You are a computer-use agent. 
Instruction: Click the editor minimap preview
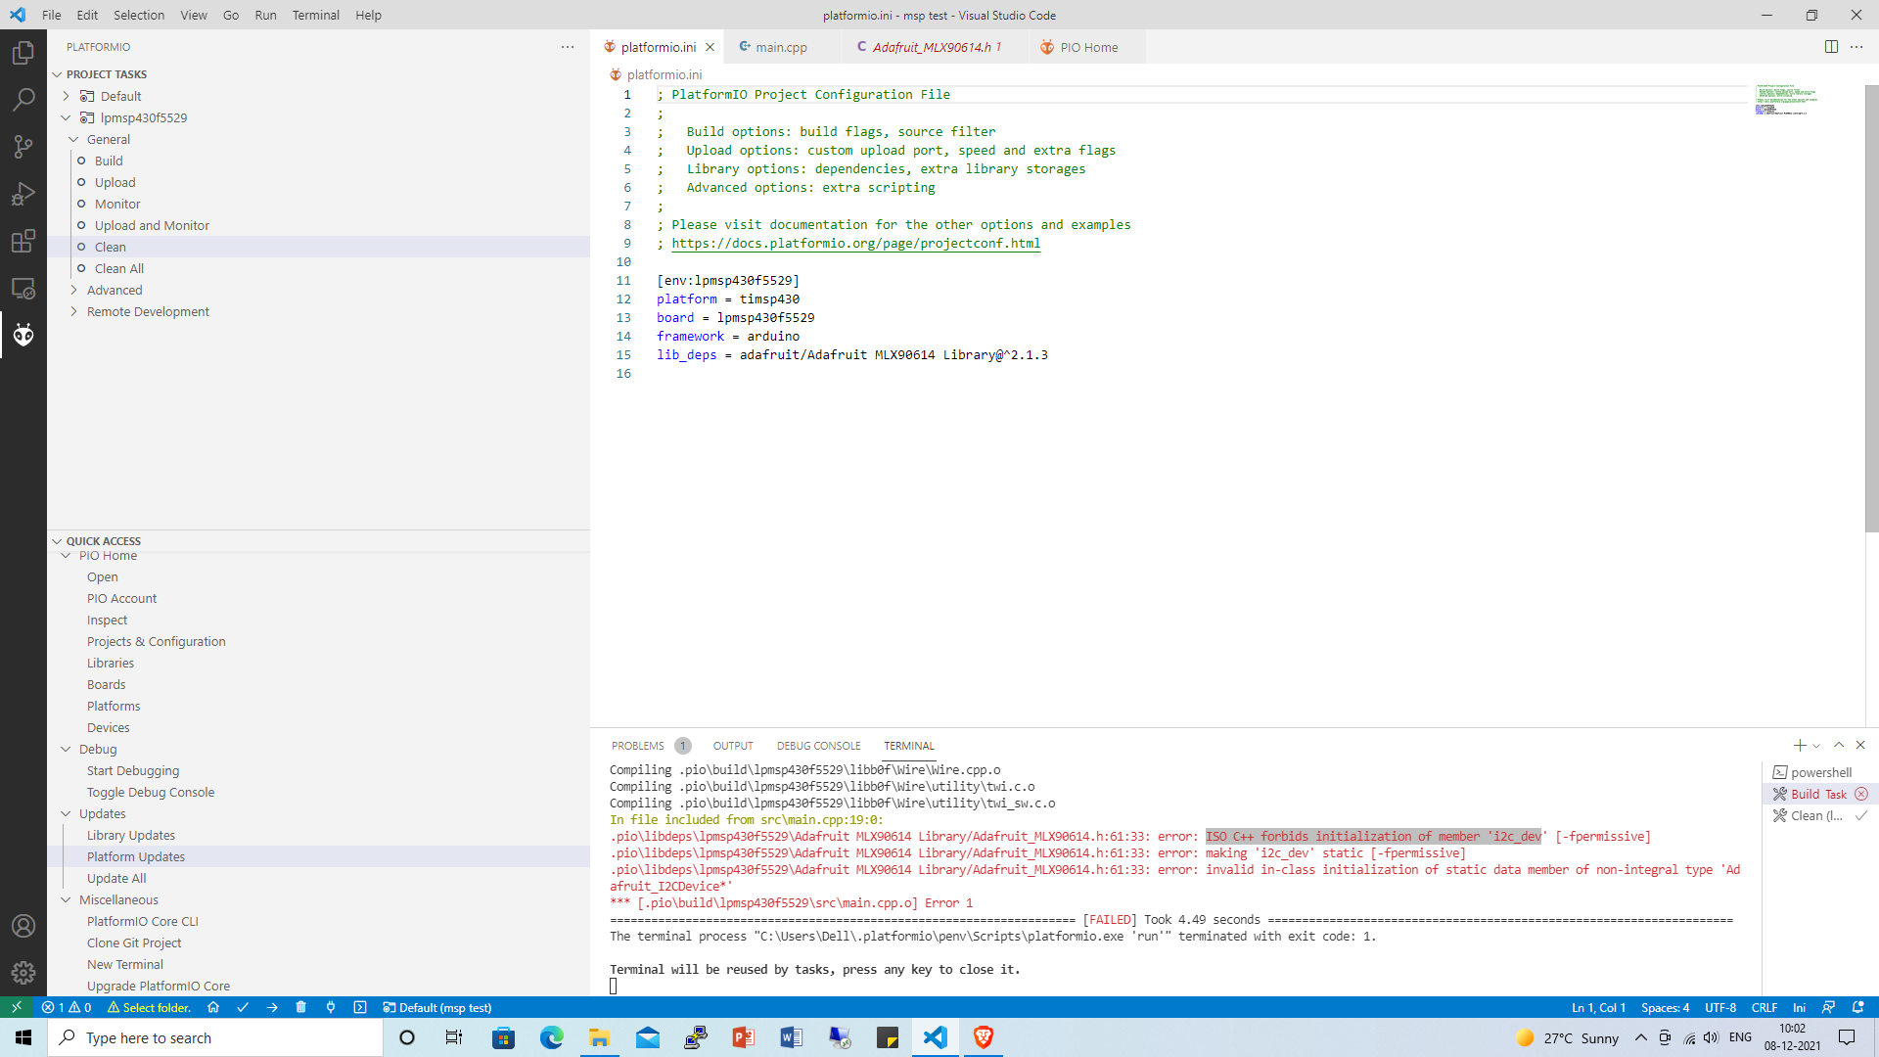tap(1786, 100)
